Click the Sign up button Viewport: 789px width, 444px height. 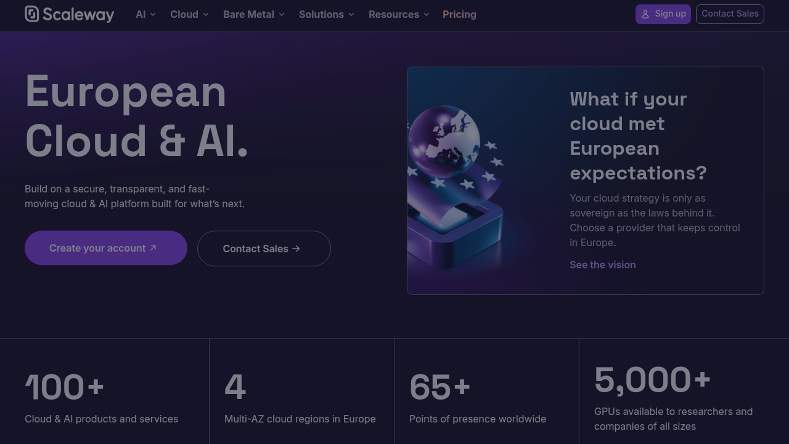click(x=663, y=14)
